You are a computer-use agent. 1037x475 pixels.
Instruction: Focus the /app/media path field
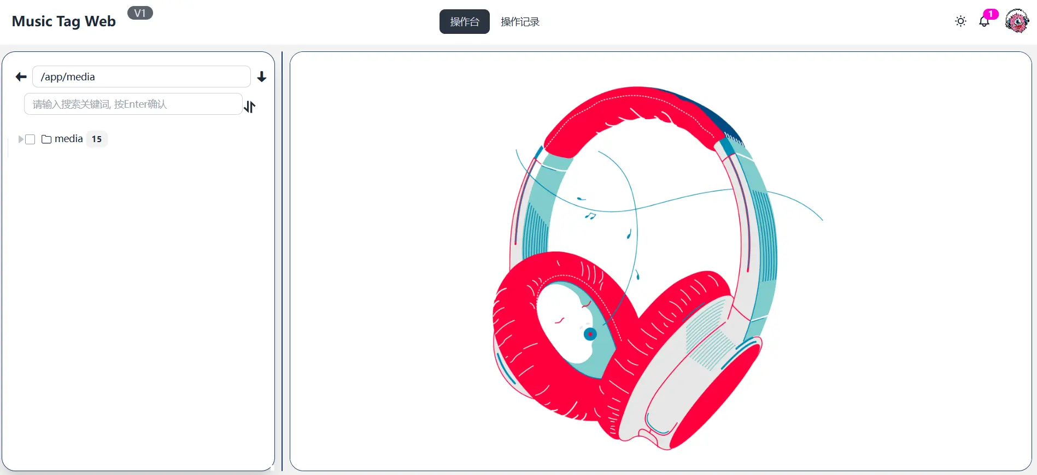(142, 77)
